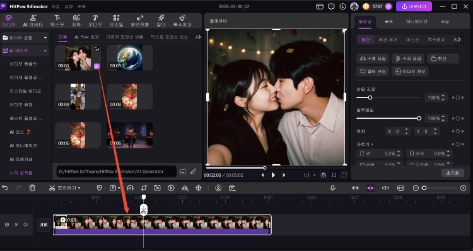Click the 수직 플립 vertical flip button
The width and height of the screenshot is (473, 251).
[x=408, y=59]
